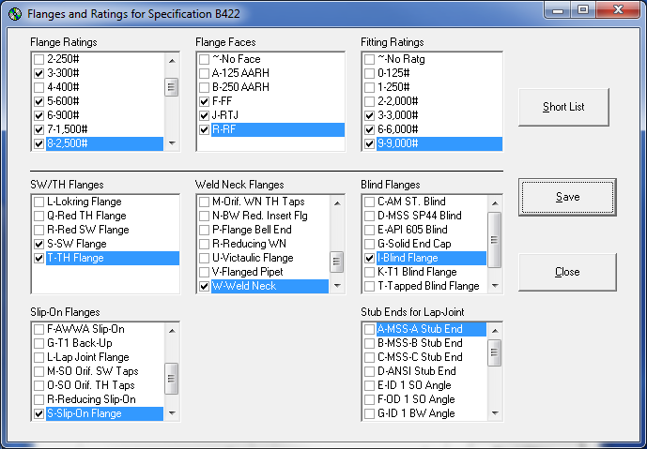Check the D-ANSI Stub End option
This screenshot has width=647, height=449.
tap(369, 371)
